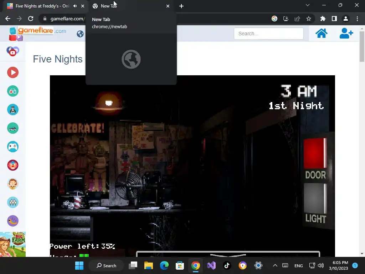Viewport: 365px width, 274px height.
Task: Open the Chrome three-dot menu
Action: coord(357,19)
